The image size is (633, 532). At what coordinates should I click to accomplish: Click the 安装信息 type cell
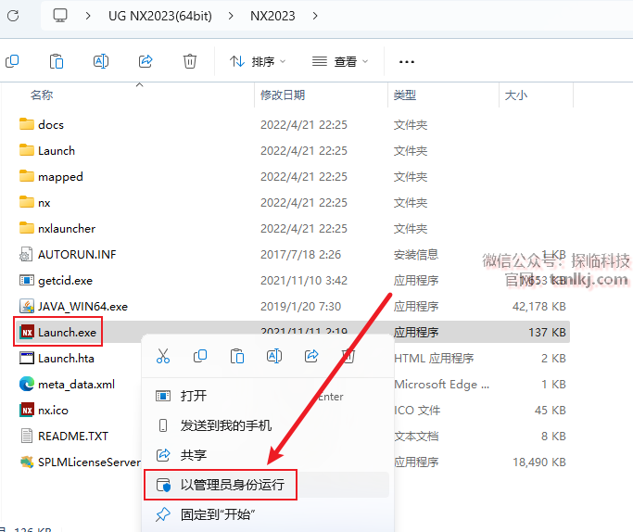click(x=416, y=254)
